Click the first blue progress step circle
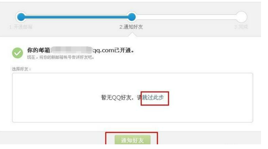268x149 pixels. pyautogui.click(x=21, y=17)
